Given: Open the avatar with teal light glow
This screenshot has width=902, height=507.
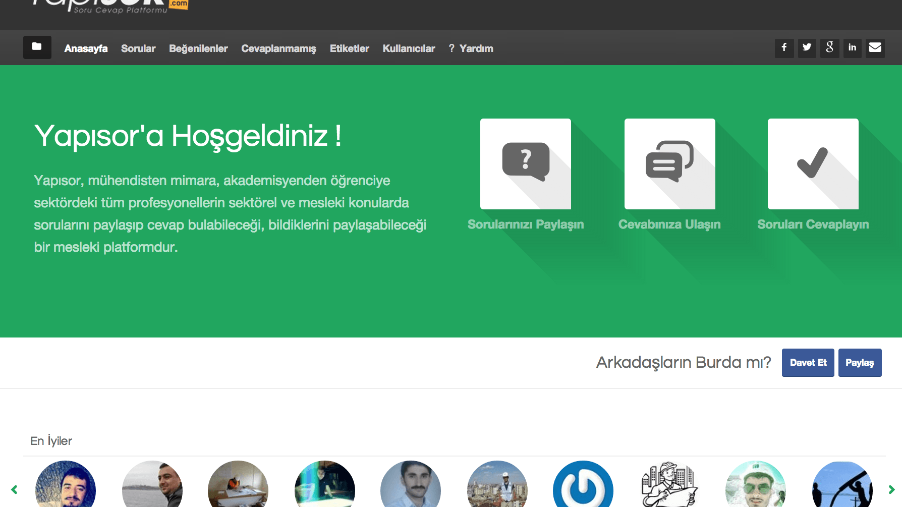Looking at the screenshot, I should pos(325,484).
